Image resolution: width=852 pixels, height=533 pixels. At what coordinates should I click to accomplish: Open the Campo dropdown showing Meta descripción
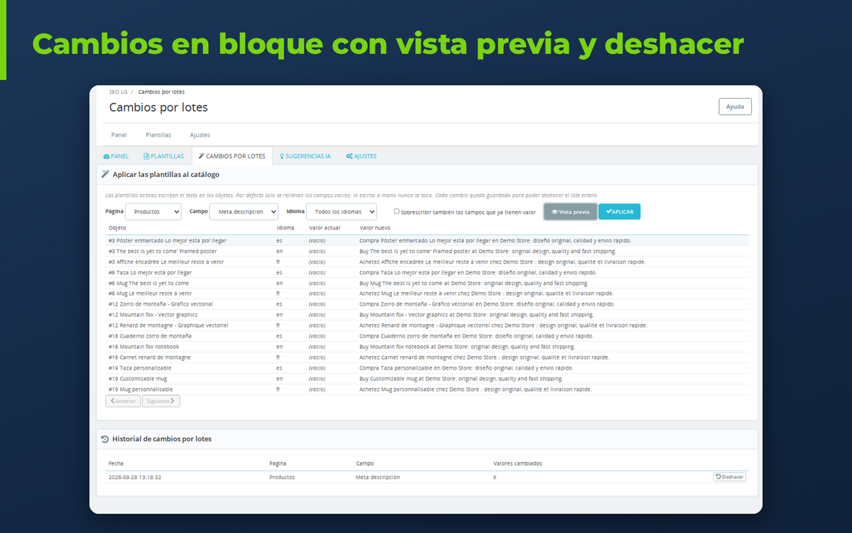tap(244, 212)
